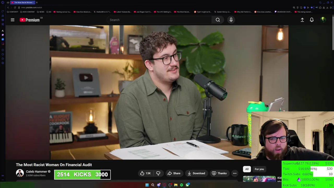Open 'Nina does another...' bookmark
The width and height of the screenshot is (334, 188).
click(263, 12)
